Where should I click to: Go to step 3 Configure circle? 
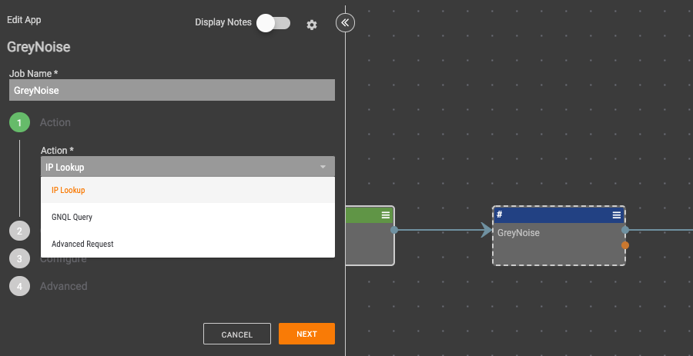19,258
